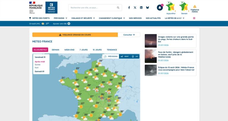Screen dimensions: 228x121
Task: Click the storm icon at 30° in Alsace
Action: [123, 79]
